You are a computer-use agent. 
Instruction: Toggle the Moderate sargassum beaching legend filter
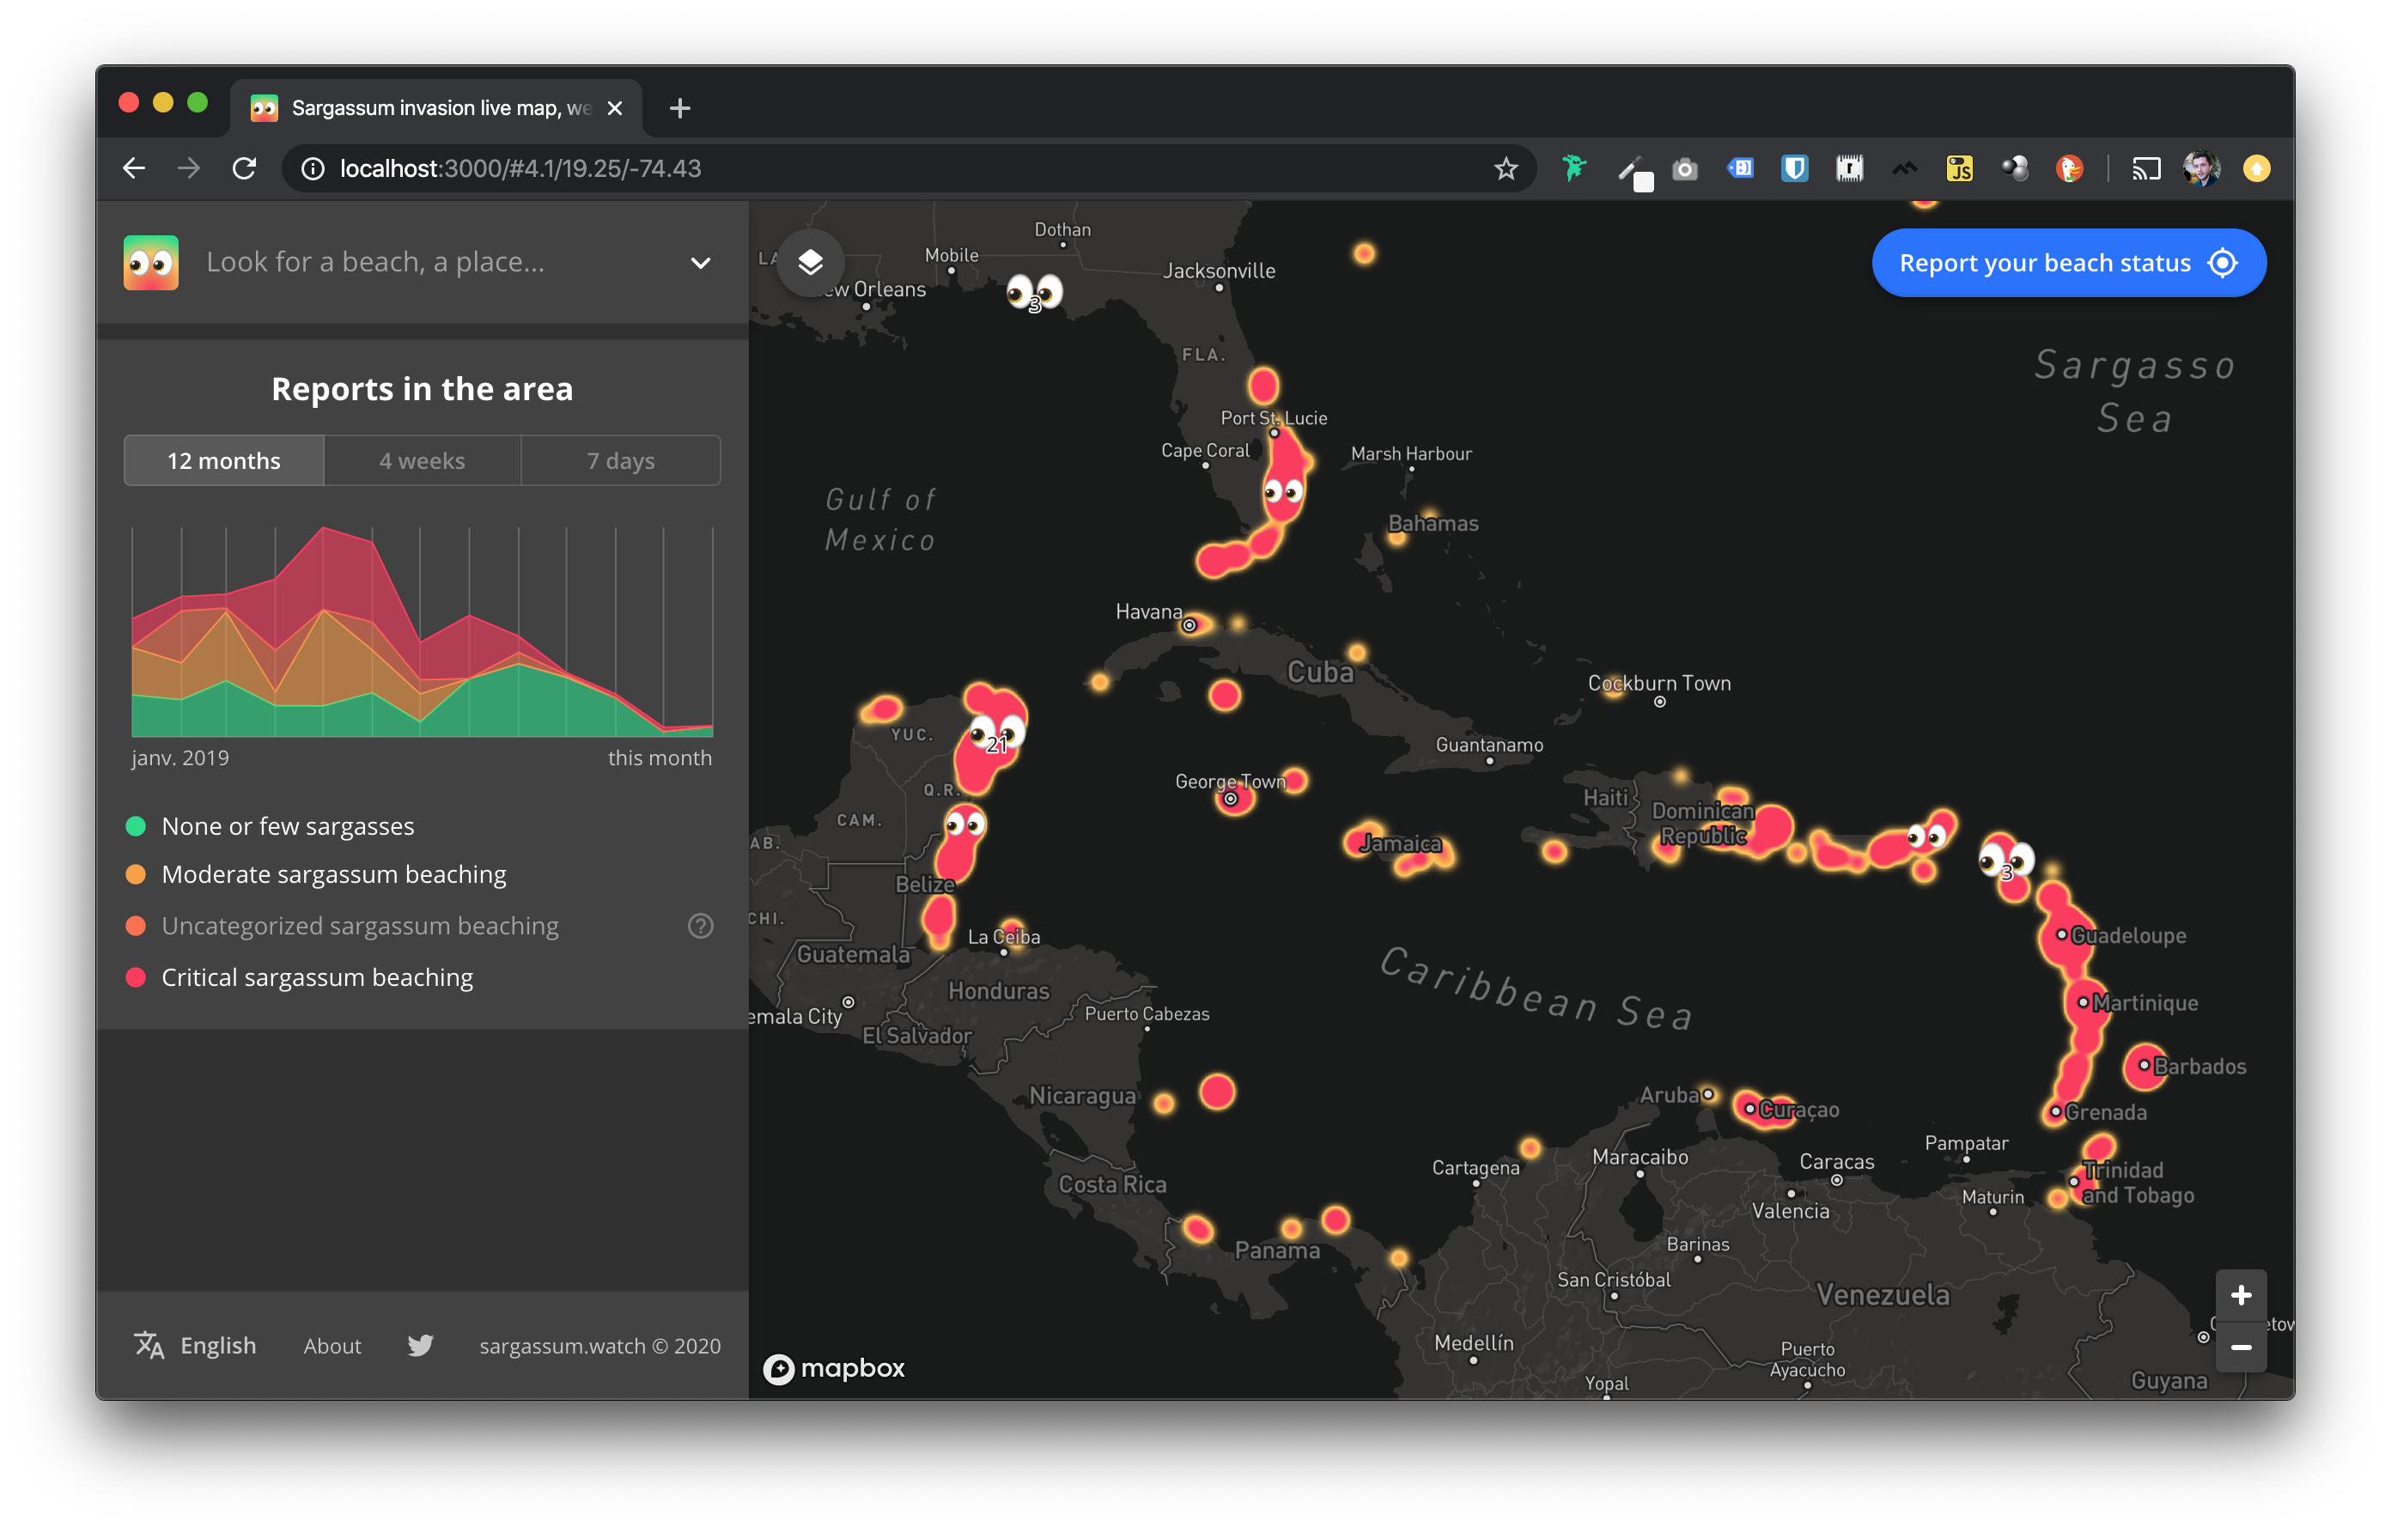click(x=332, y=873)
